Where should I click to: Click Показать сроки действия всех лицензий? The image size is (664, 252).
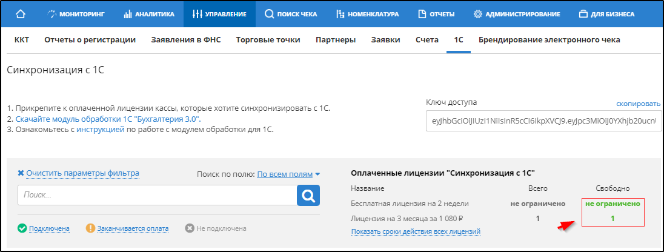click(x=416, y=231)
